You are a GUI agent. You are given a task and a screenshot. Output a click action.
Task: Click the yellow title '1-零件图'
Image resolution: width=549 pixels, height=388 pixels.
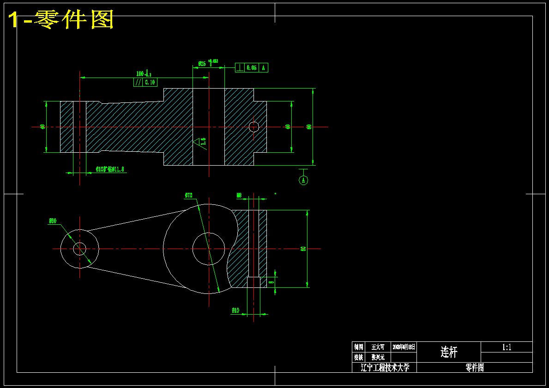click(61, 20)
